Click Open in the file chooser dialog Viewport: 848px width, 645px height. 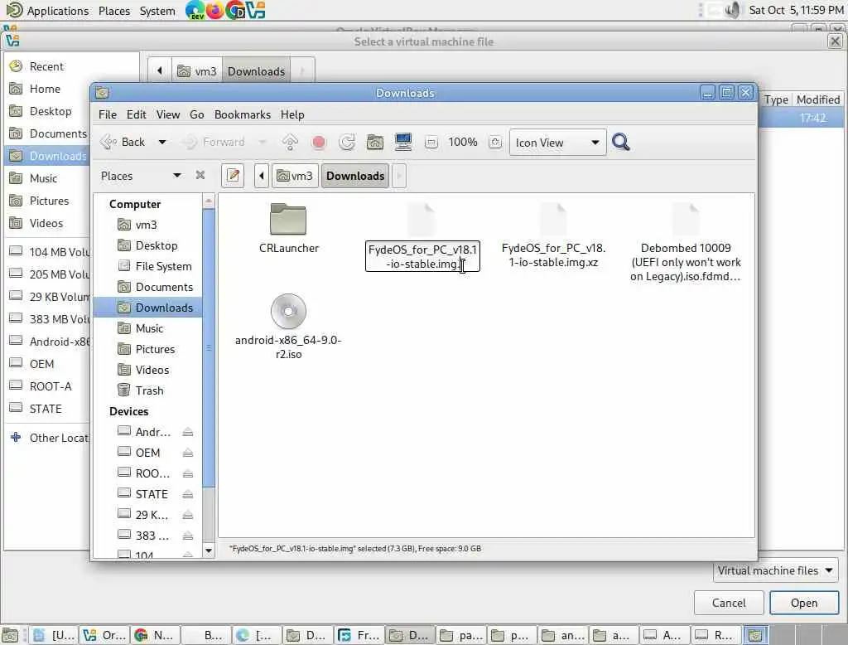(803, 603)
